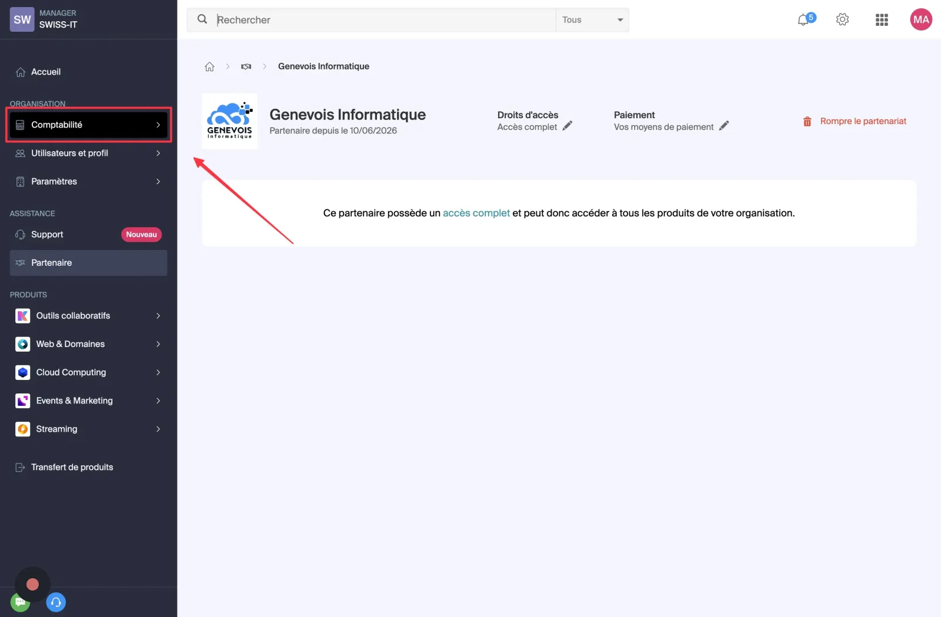Click the Accès complet value text
Image resolution: width=941 pixels, height=617 pixels.
click(527, 127)
